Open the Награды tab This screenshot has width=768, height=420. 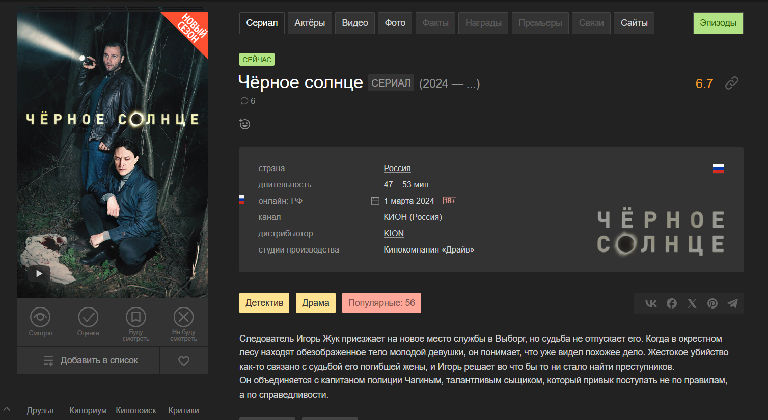(x=483, y=23)
